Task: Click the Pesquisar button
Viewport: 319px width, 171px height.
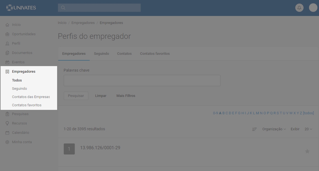Action: coord(76,96)
